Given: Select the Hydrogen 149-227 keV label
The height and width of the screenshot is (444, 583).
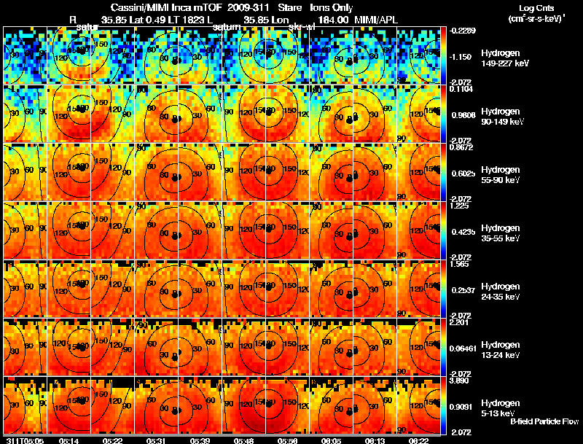Looking at the screenshot, I should click(504, 58).
